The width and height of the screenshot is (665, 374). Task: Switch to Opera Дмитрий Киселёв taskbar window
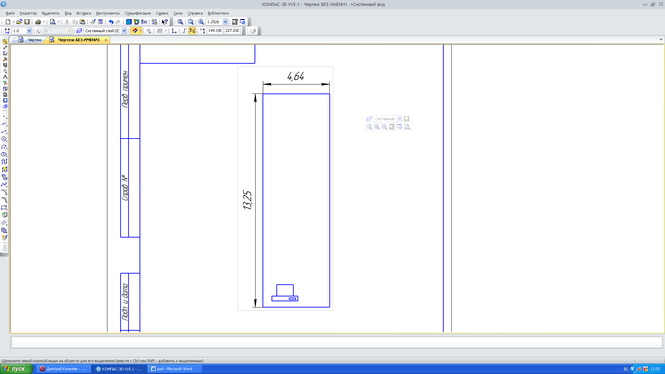point(64,369)
